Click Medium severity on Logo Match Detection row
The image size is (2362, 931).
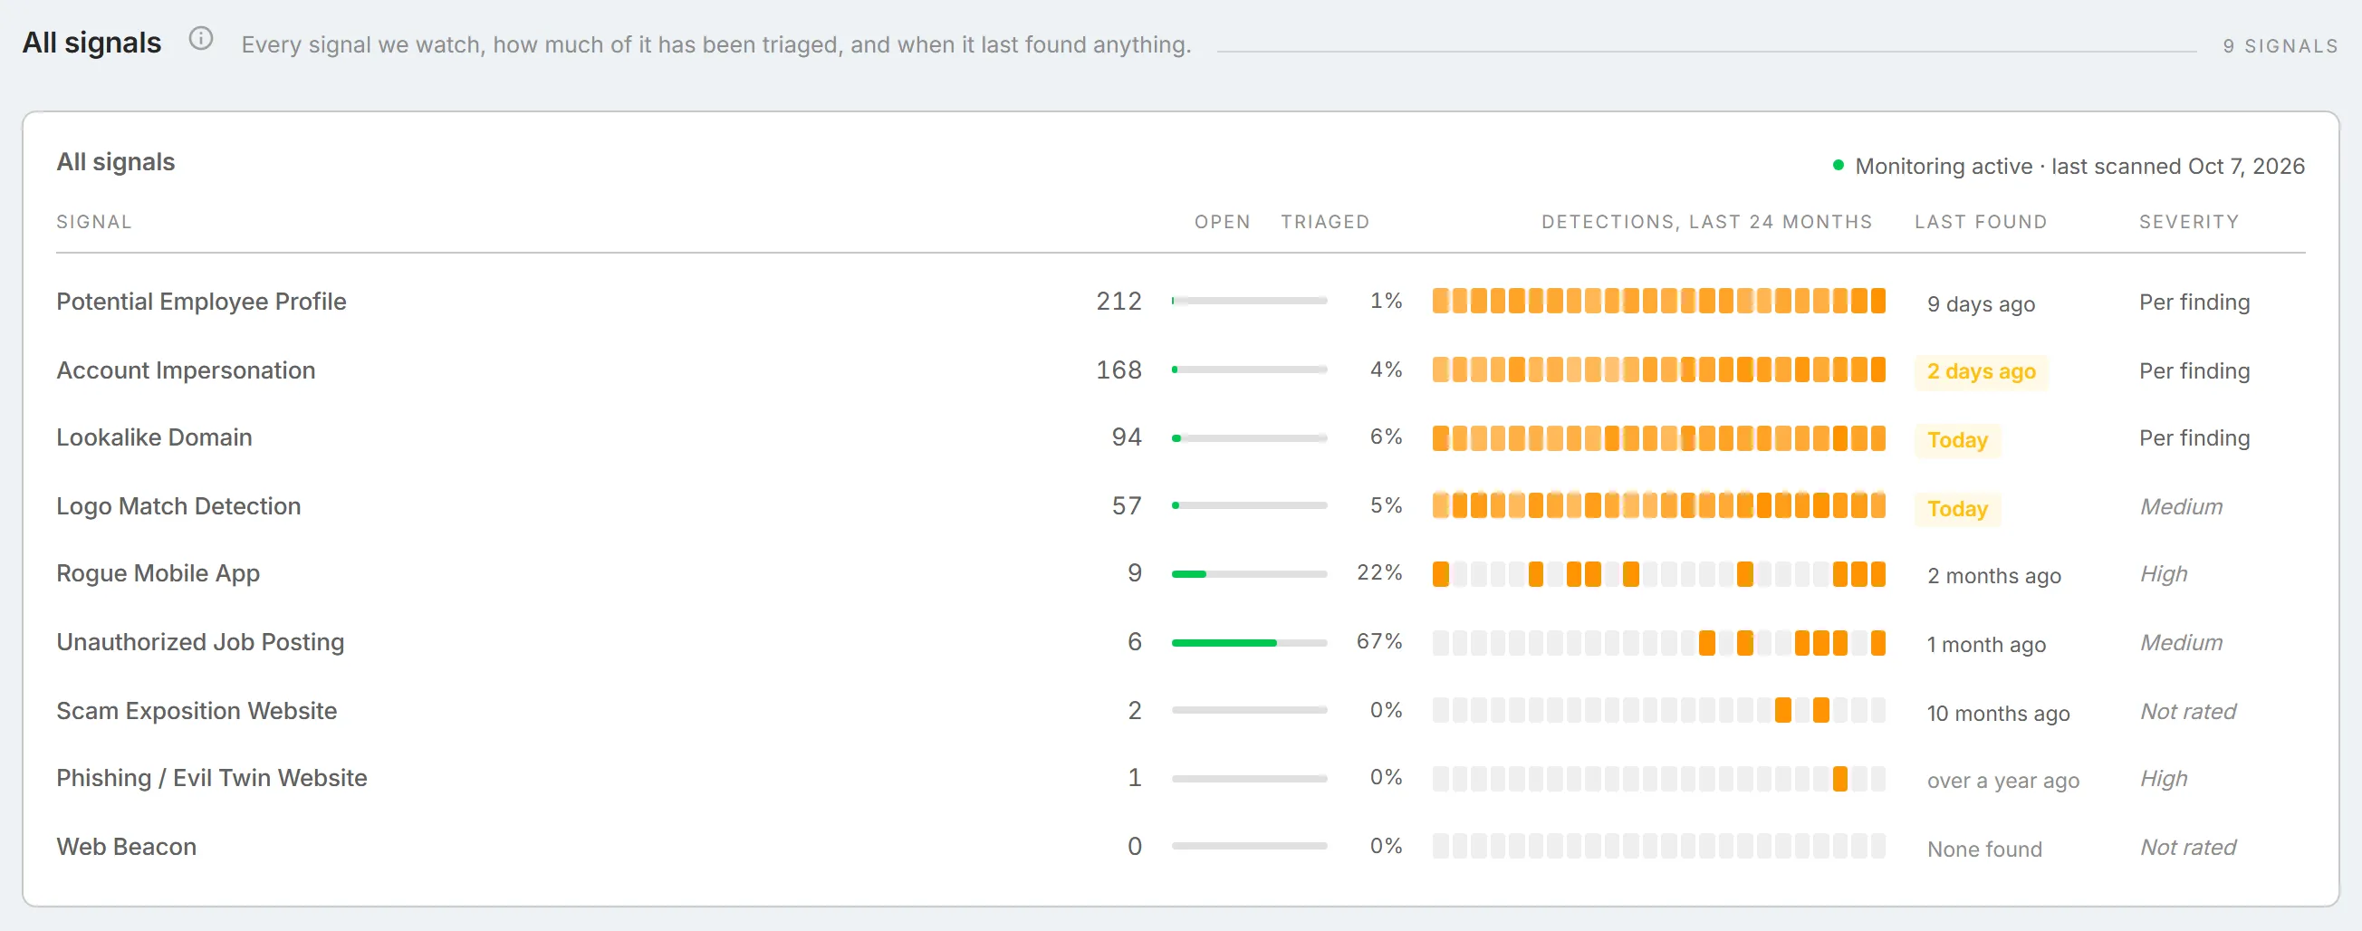(x=2182, y=506)
